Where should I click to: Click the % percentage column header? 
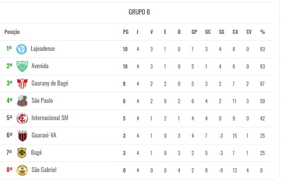[262, 32]
